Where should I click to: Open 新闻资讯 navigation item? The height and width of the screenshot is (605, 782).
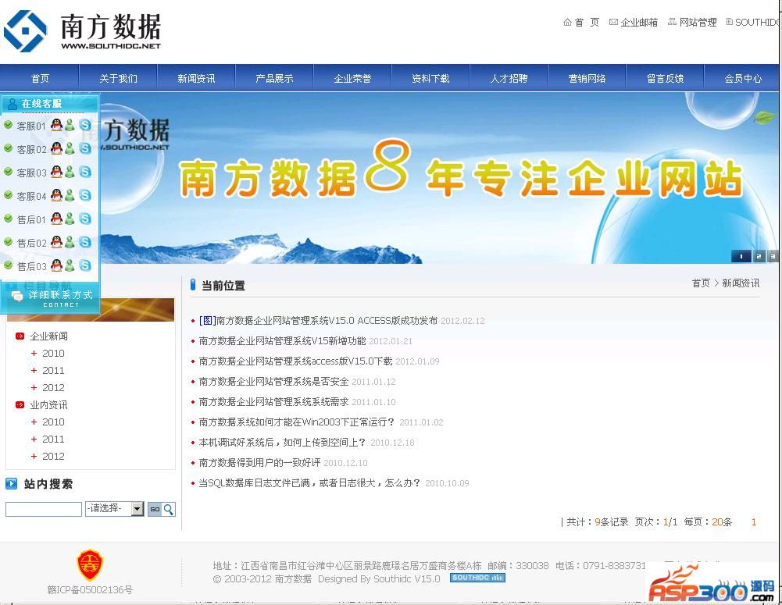[x=196, y=78]
